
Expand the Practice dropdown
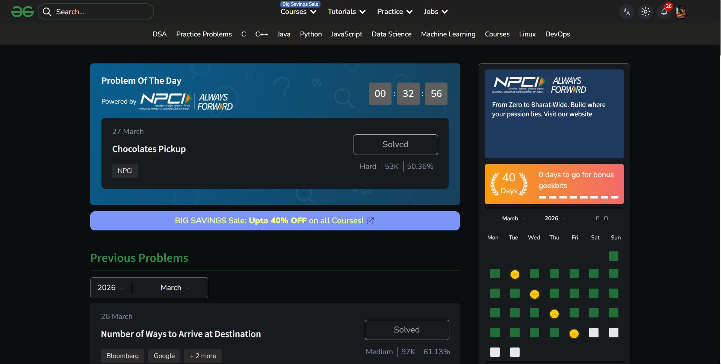pos(395,12)
